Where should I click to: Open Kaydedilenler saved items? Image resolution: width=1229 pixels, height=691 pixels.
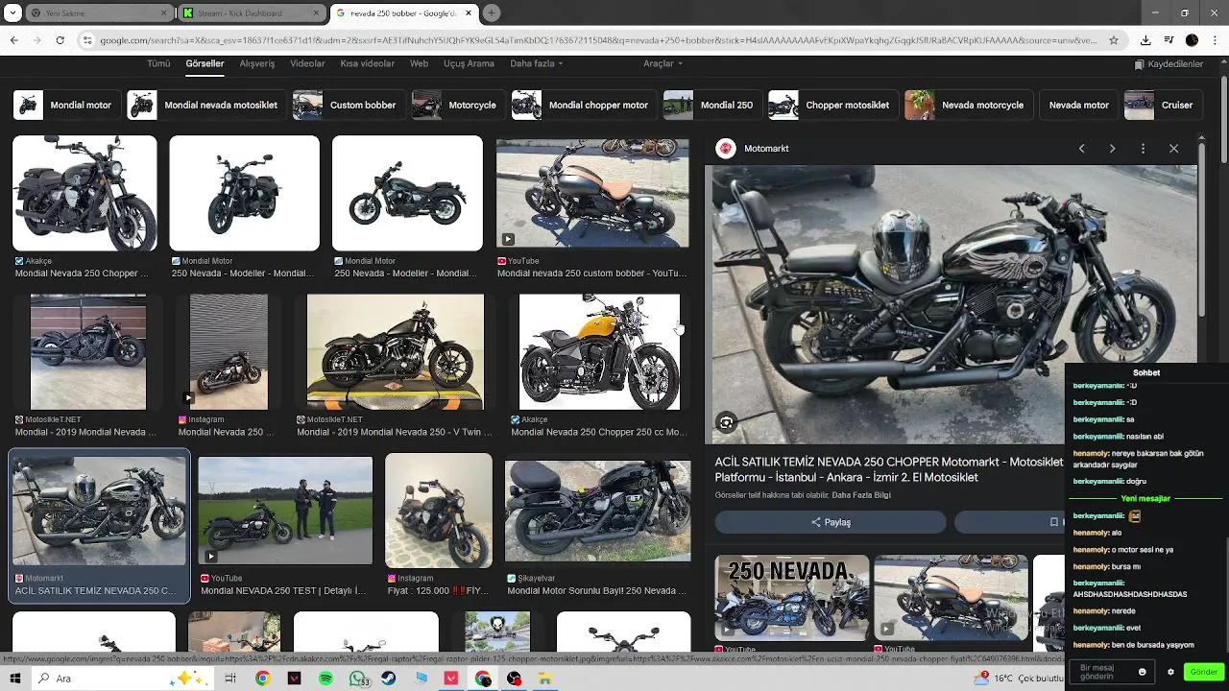[1169, 64]
